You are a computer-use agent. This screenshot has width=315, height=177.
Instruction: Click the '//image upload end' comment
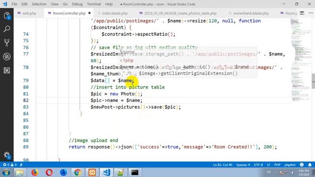coord(94,140)
